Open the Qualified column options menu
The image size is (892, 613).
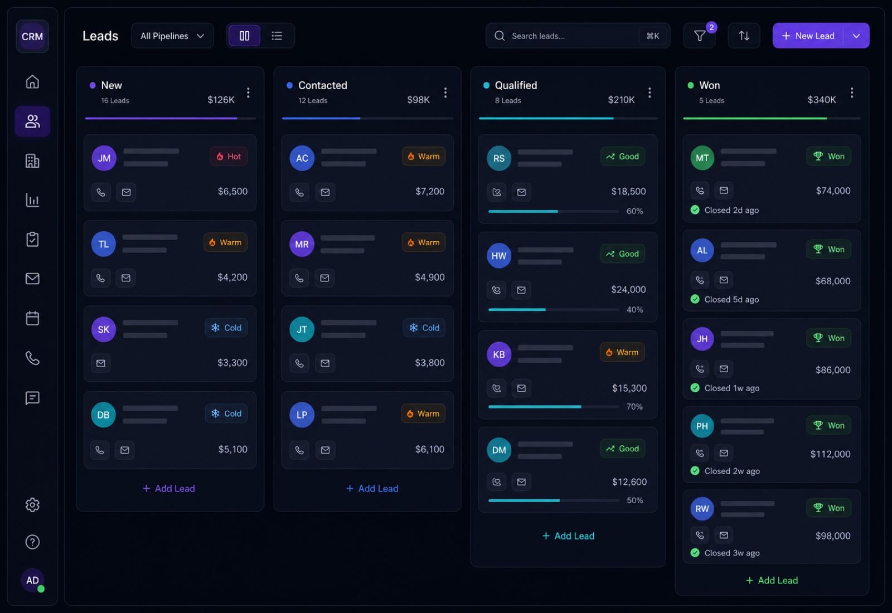pos(649,93)
